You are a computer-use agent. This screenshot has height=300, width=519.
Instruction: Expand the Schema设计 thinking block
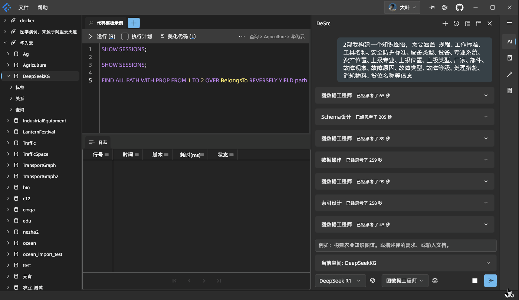(x=404, y=117)
